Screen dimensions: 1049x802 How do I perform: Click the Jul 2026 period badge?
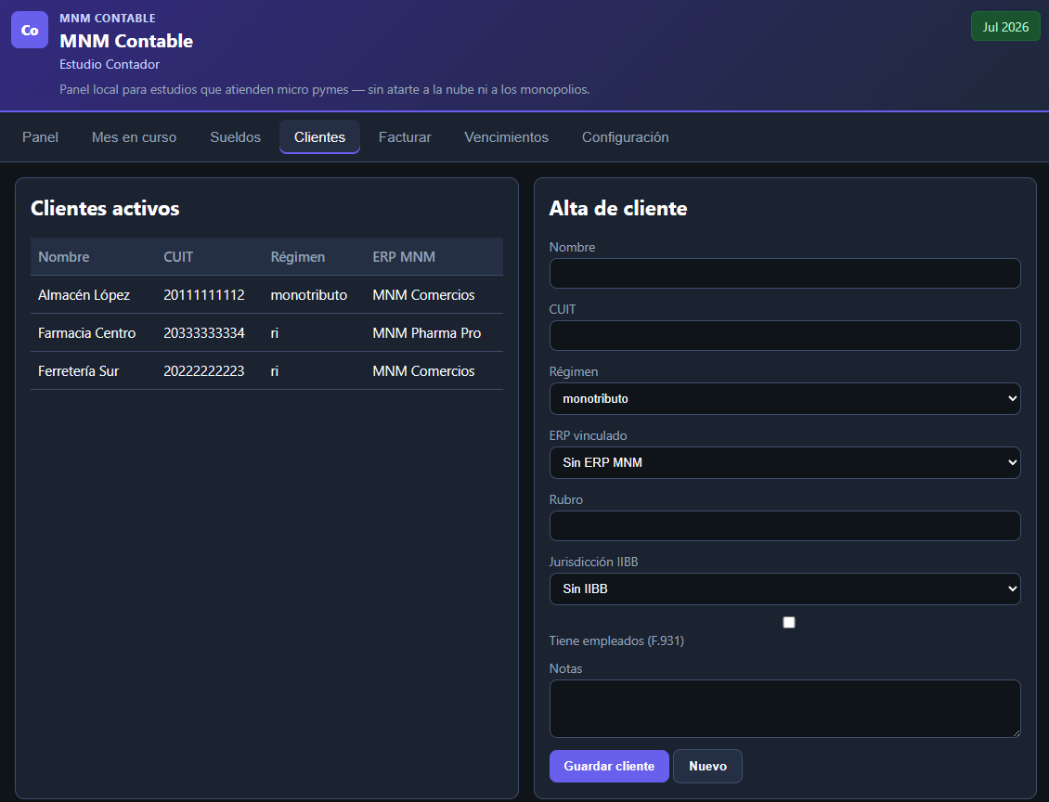[1005, 27]
